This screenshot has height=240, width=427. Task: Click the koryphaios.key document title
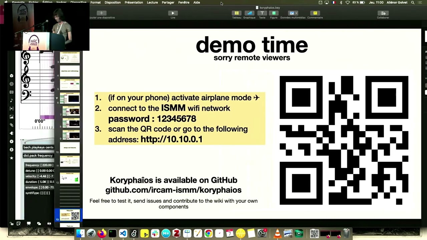270,7
